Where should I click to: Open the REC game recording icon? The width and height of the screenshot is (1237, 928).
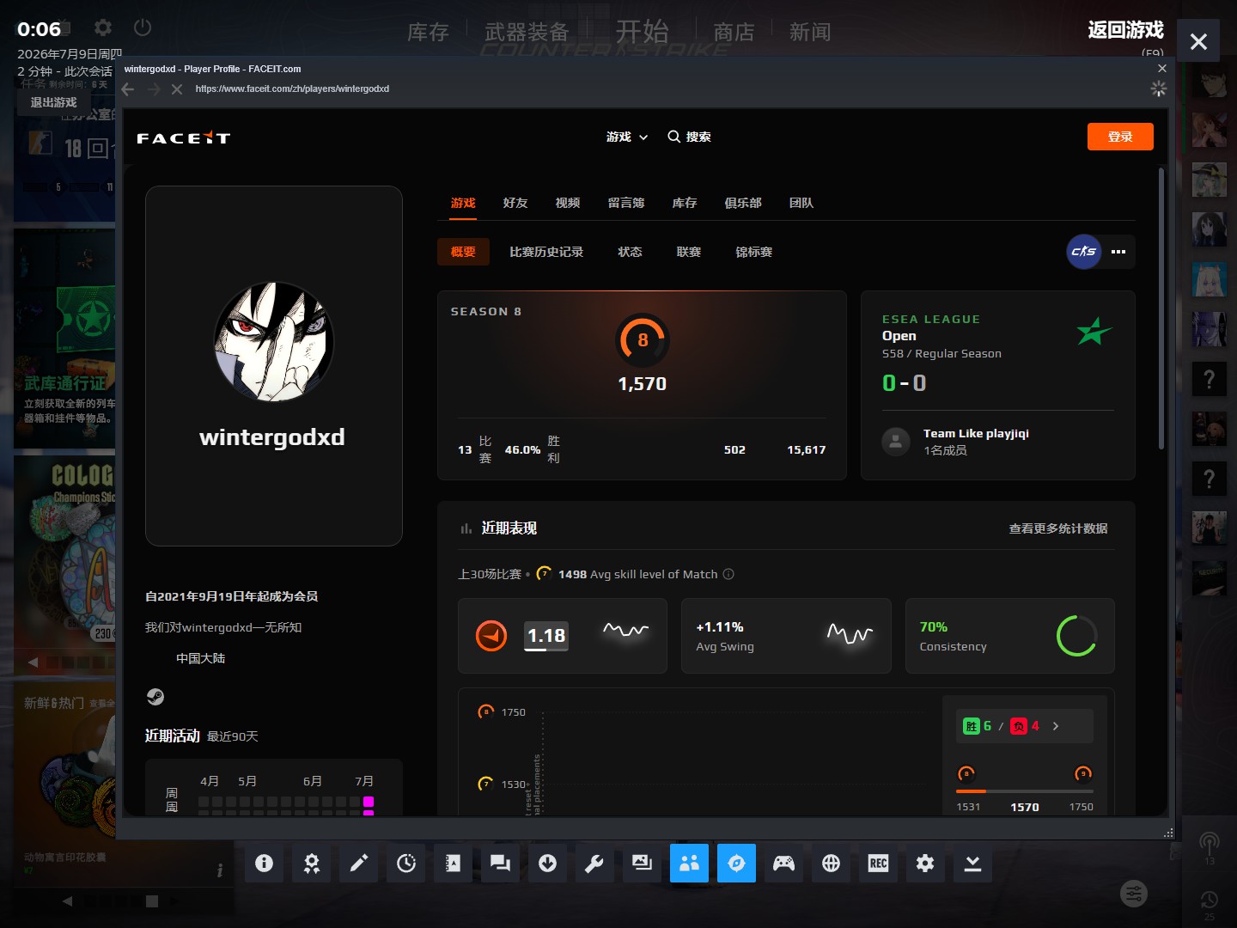(878, 863)
